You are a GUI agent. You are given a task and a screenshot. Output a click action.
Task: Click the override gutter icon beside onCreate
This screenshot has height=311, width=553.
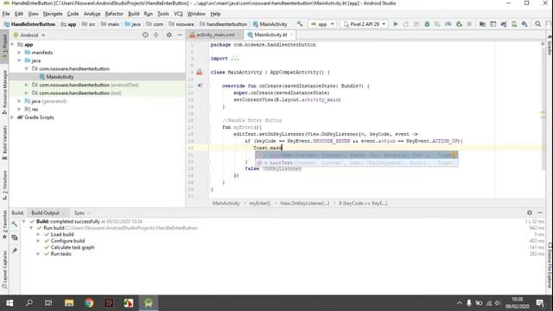click(200, 86)
